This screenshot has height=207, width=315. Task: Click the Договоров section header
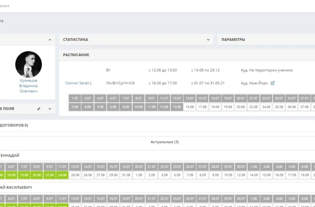click(14, 125)
